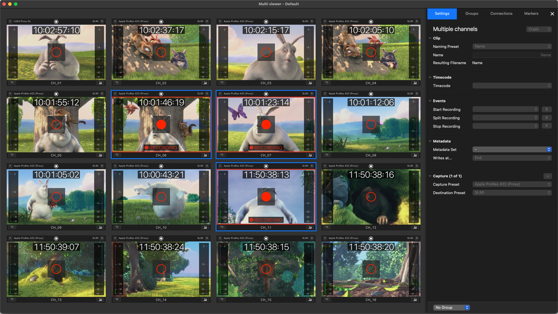Clear the Start Recording event with X
The height and width of the screenshot is (314, 558).
[547, 109]
